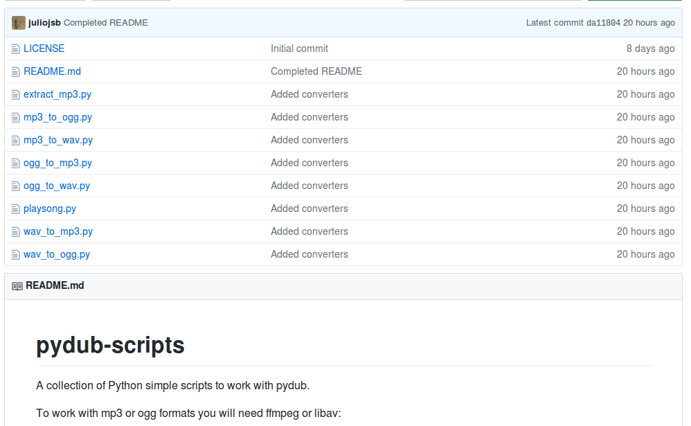Click the 'A collection of Python simple scripts' line
This screenshot has width=691, height=426.
(173, 386)
